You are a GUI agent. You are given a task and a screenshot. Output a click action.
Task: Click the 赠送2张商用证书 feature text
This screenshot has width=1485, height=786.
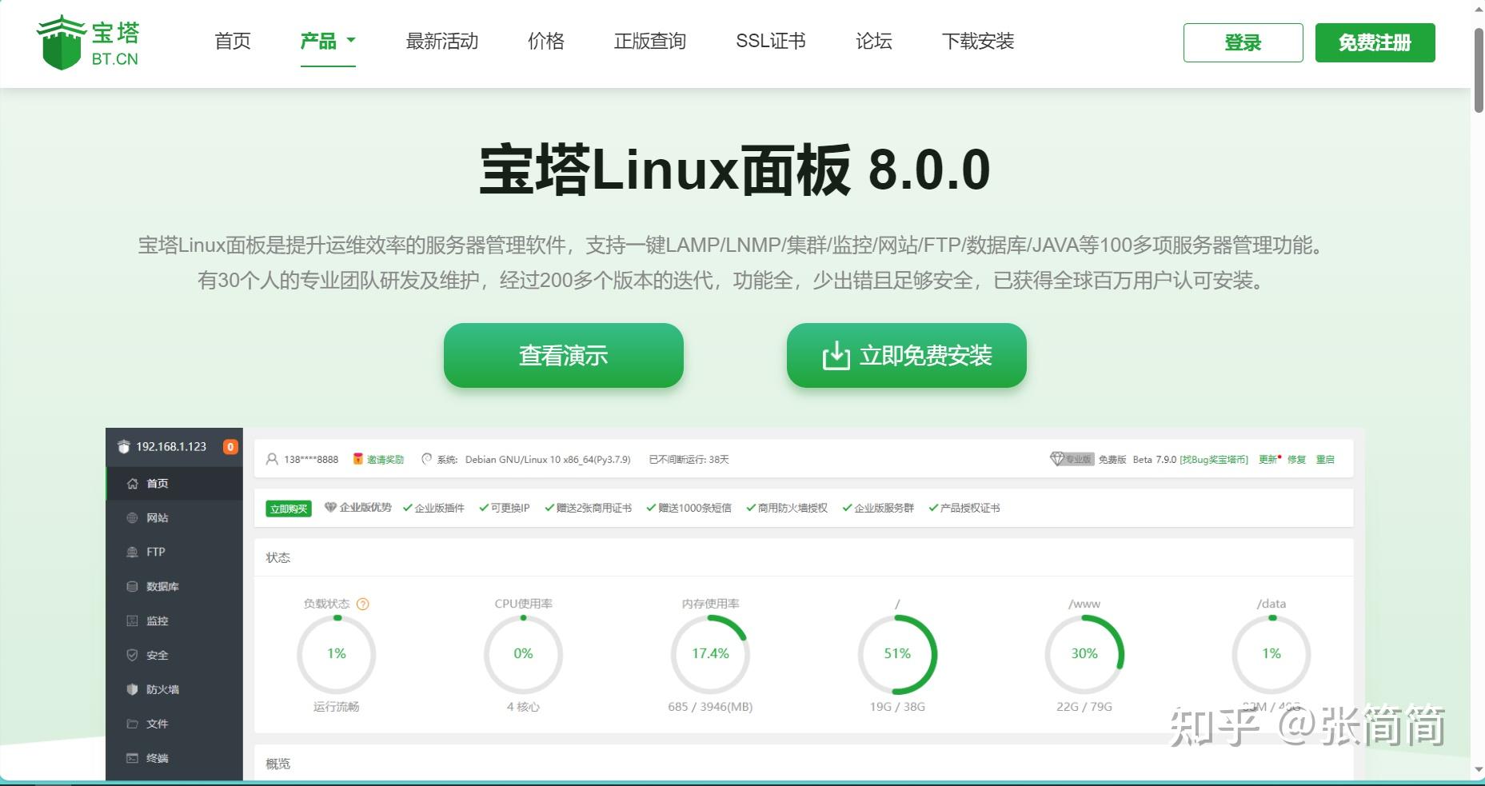click(x=594, y=509)
